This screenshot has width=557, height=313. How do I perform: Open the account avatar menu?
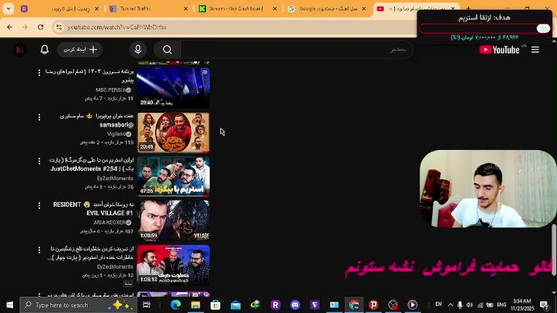(19, 50)
